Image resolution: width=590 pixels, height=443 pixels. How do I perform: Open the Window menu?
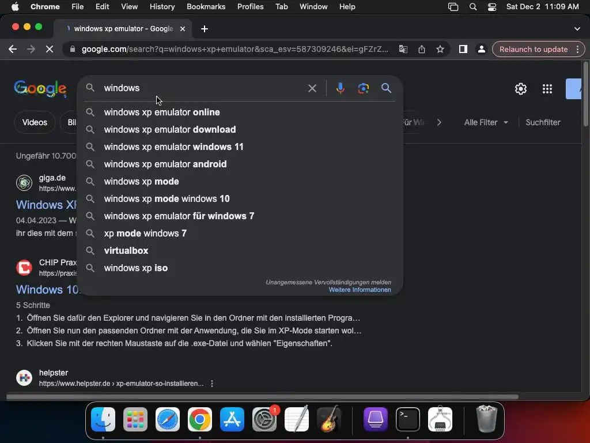pos(313,7)
